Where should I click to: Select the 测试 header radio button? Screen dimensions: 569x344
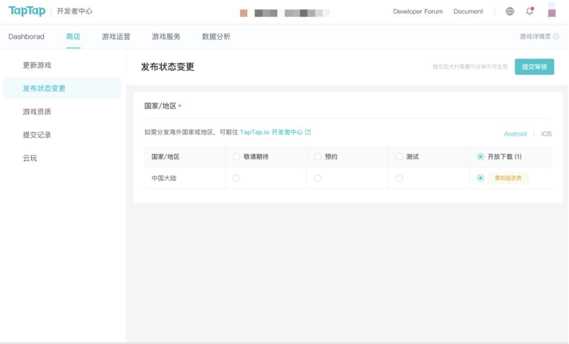(399, 157)
